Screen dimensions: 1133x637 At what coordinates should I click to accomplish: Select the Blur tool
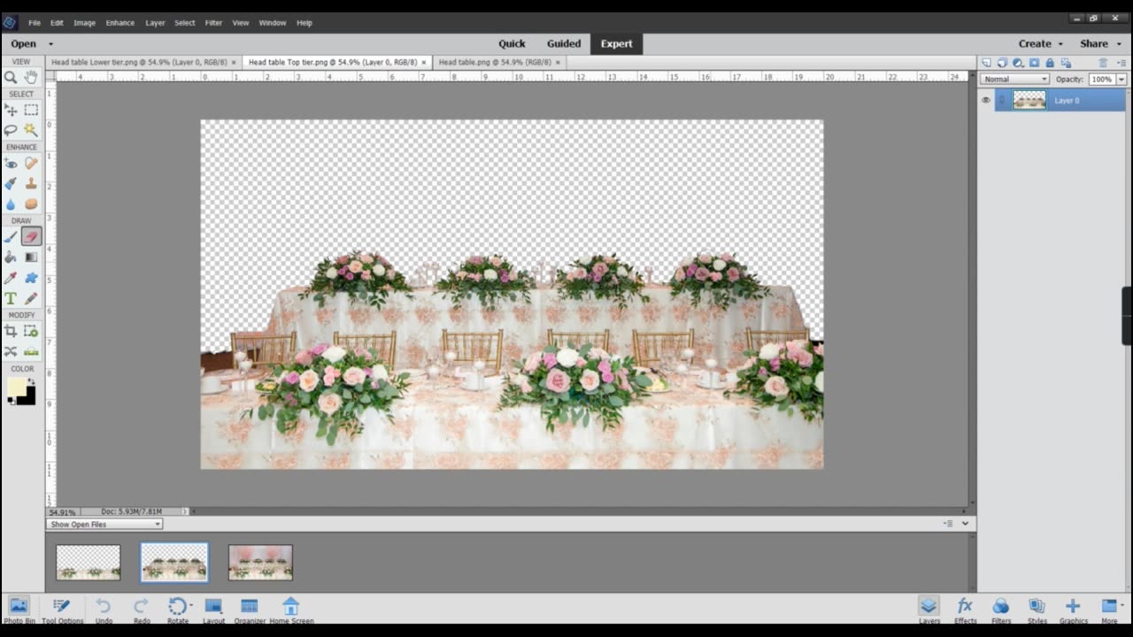pos(11,204)
